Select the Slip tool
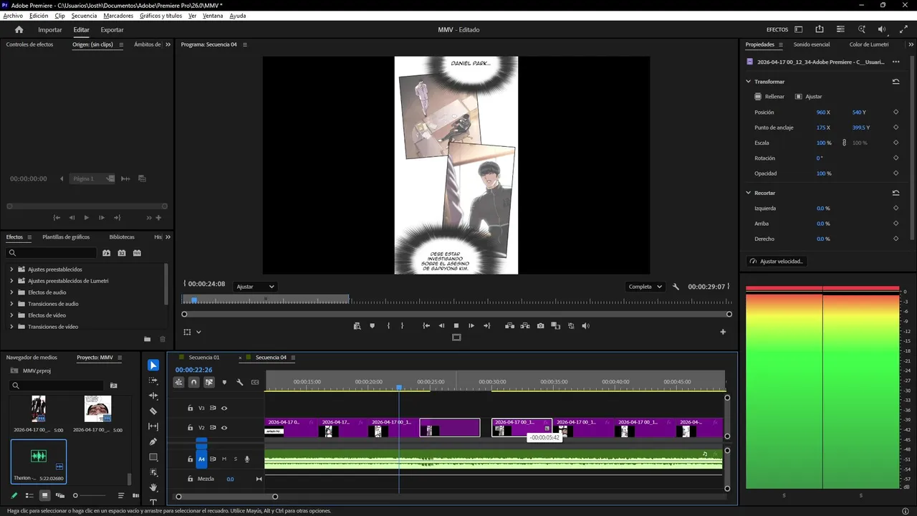Screen dimensions: 917x516 click(x=153, y=426)
